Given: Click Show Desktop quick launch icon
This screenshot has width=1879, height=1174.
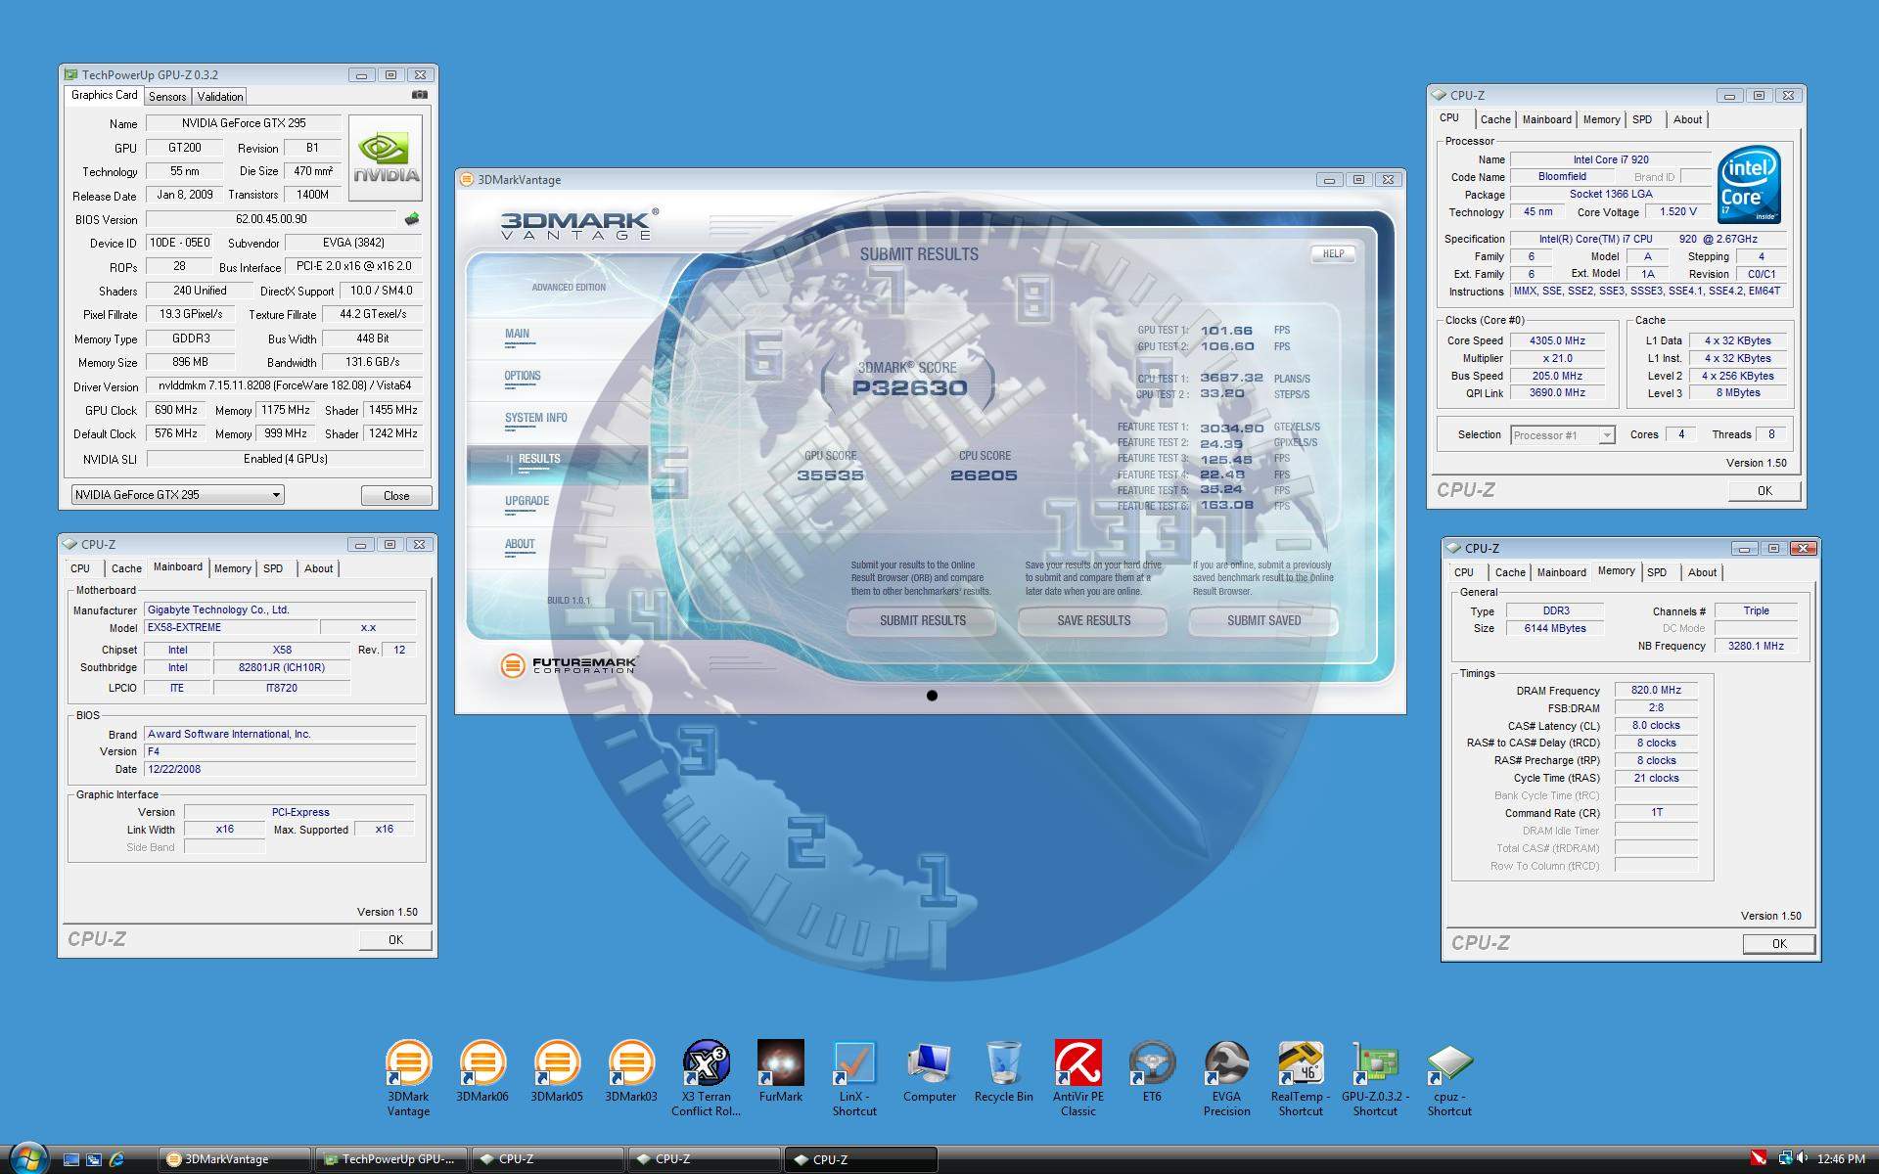Looking at the screenshot, I should (x=70, y=1159).
